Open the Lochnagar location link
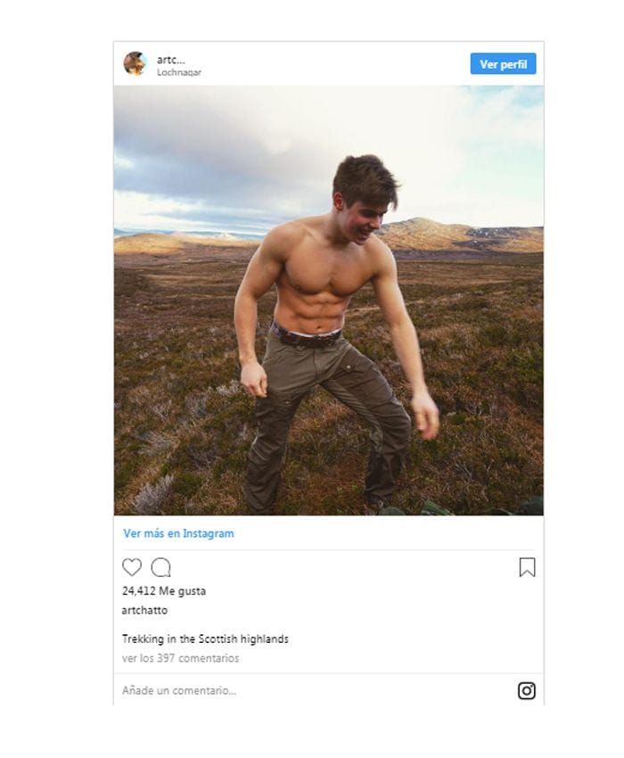 [x=179, y=72]
